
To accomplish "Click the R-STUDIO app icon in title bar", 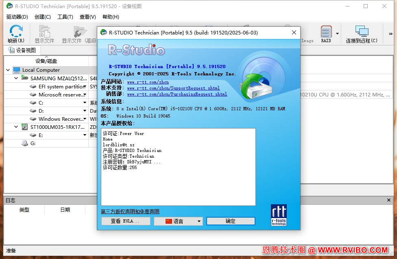I will point(10,6).
